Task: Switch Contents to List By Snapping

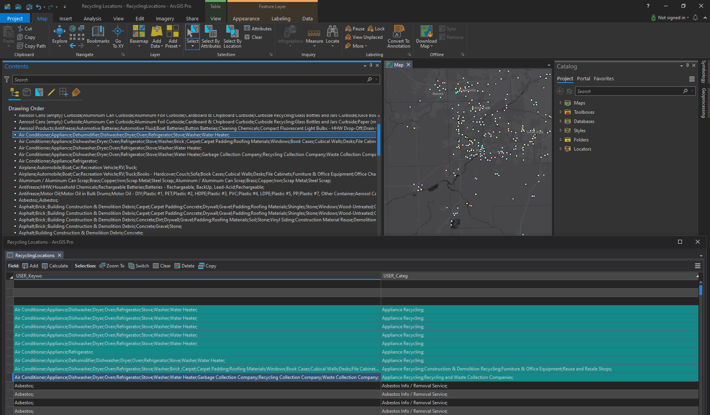Action: [64, 92]
